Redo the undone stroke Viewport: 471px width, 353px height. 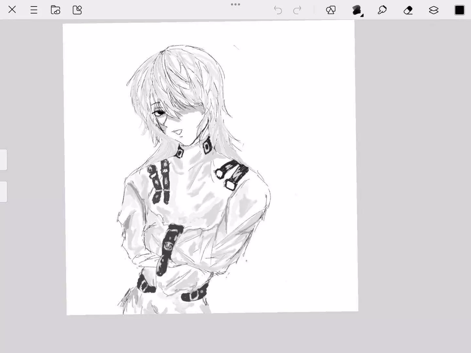click(x=297, y=10)
